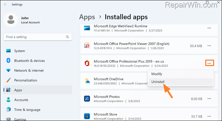Screen dimensions: 222x121
Task: Open Accounts settings
Action: tap(38, 100)
